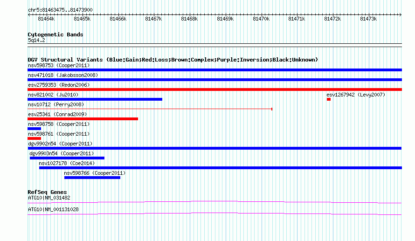Select the small red esv1267942 variant block
Image resolution: width=415 pixels, height=241 pixels.
tap(329, 99)
